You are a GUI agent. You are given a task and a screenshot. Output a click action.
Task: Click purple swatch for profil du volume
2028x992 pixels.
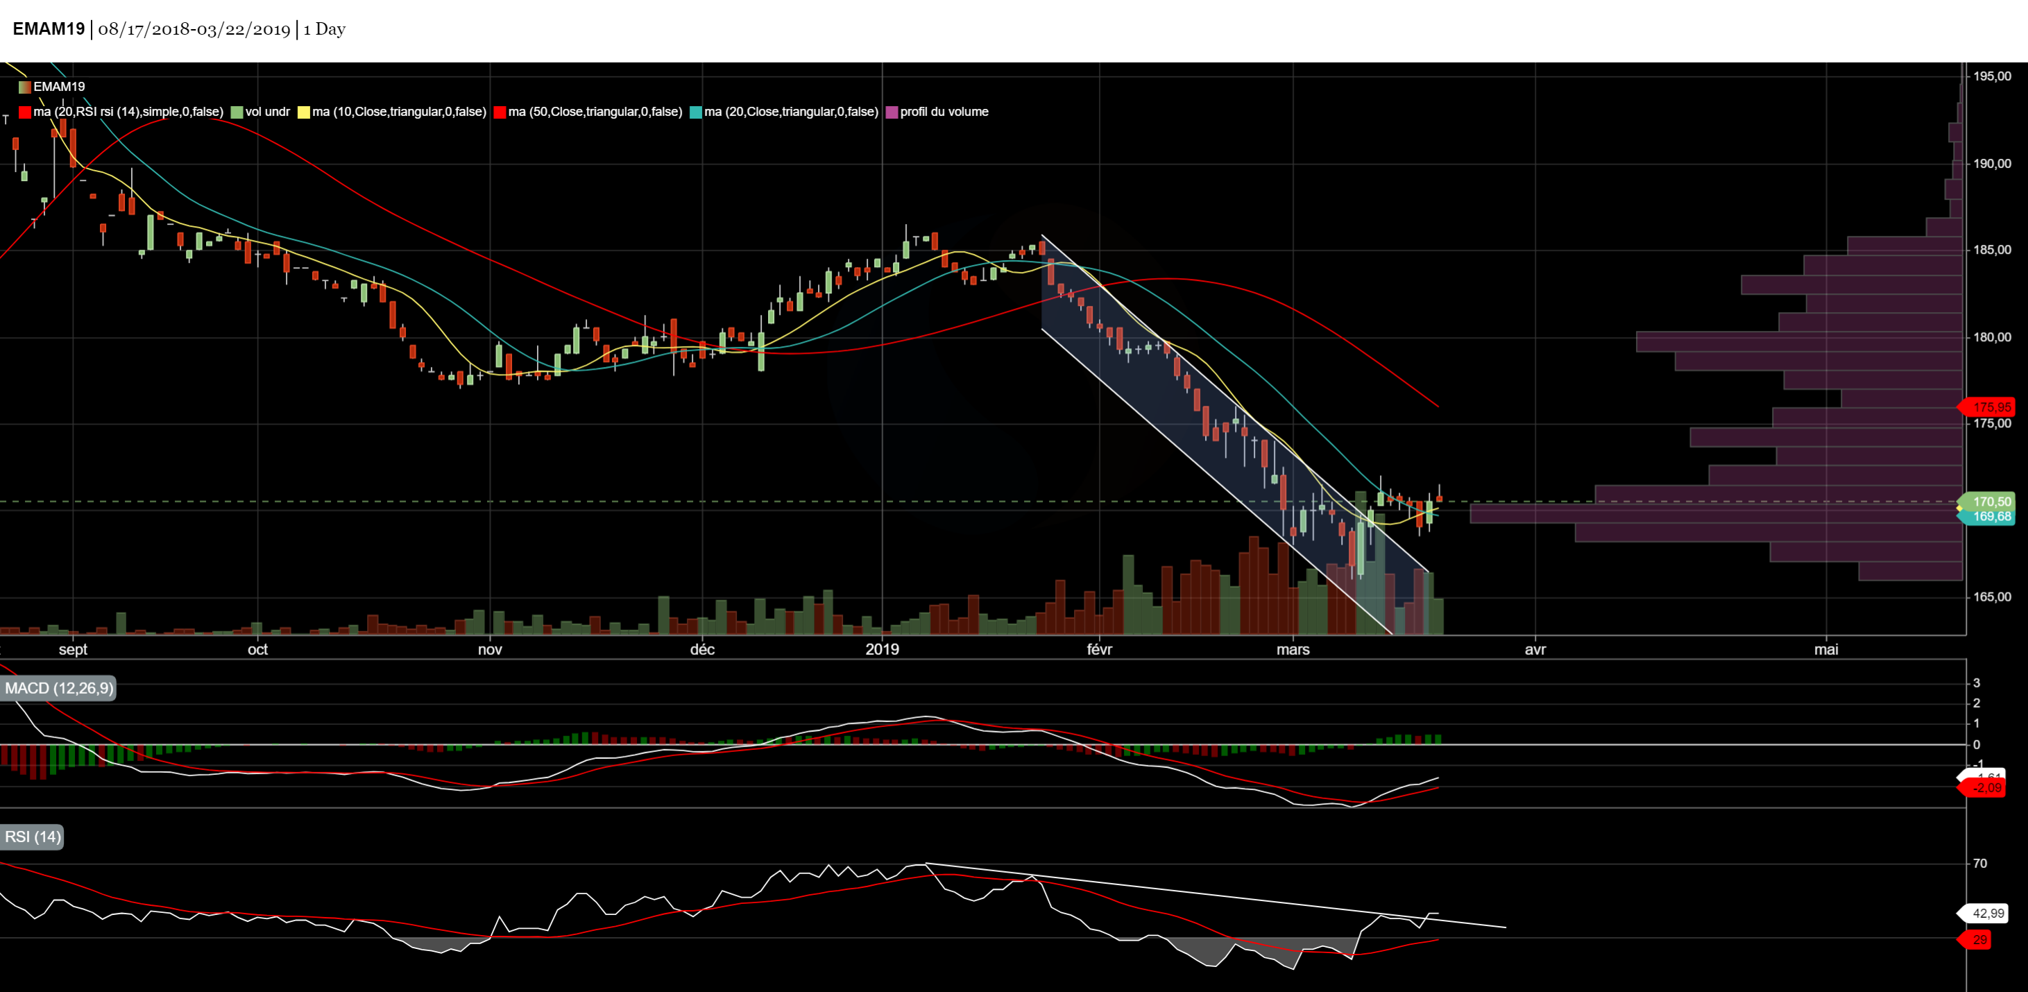point(892,112)
